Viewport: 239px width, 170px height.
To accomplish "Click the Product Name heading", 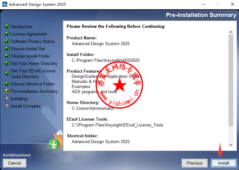I will pos(82,38).
